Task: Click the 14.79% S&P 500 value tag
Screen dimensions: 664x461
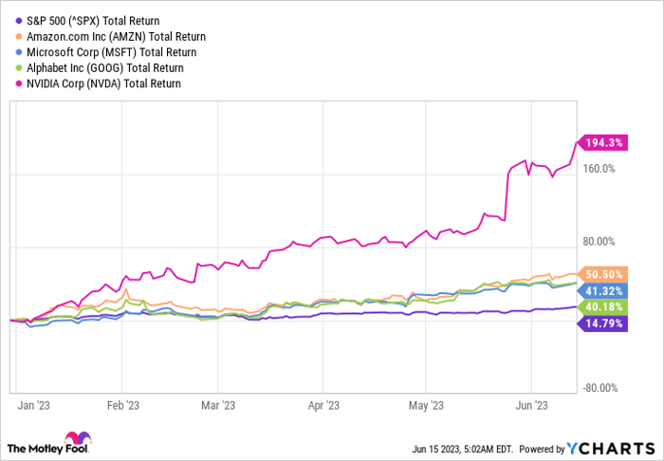Action: pos(603,323)
